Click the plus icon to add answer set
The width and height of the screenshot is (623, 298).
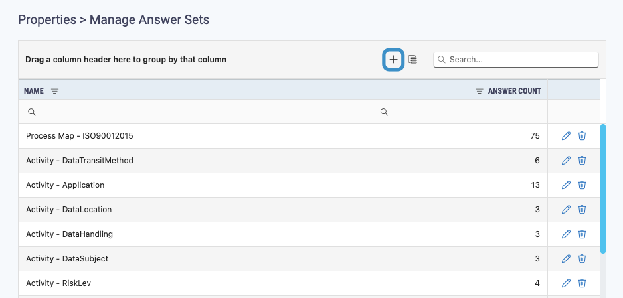393,60
